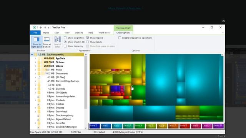Screen dimensions: 246x138
Task: Click the TreeSize app logo icon
Action: (34, 27)
